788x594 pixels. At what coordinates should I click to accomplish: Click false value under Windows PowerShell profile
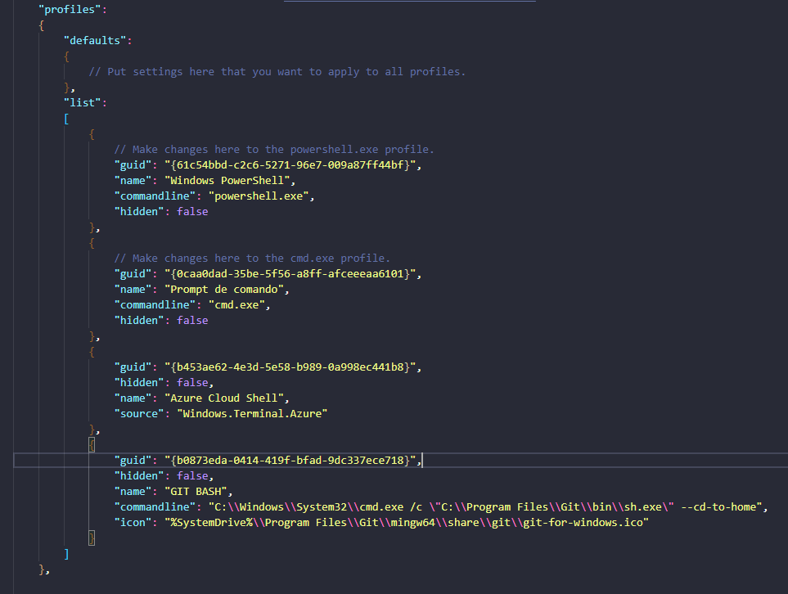pos(192,212)
